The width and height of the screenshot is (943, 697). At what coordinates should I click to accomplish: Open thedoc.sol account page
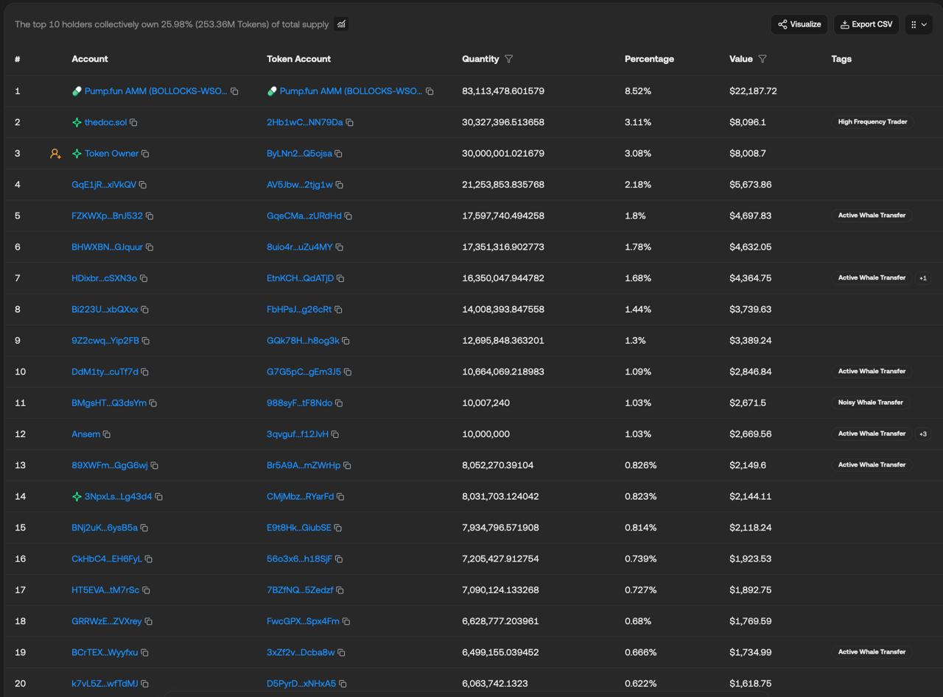pos(105,122)
